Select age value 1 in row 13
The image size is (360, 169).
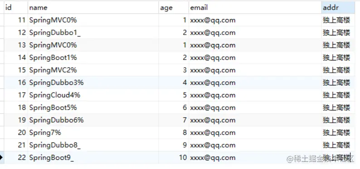click(174, 45)
